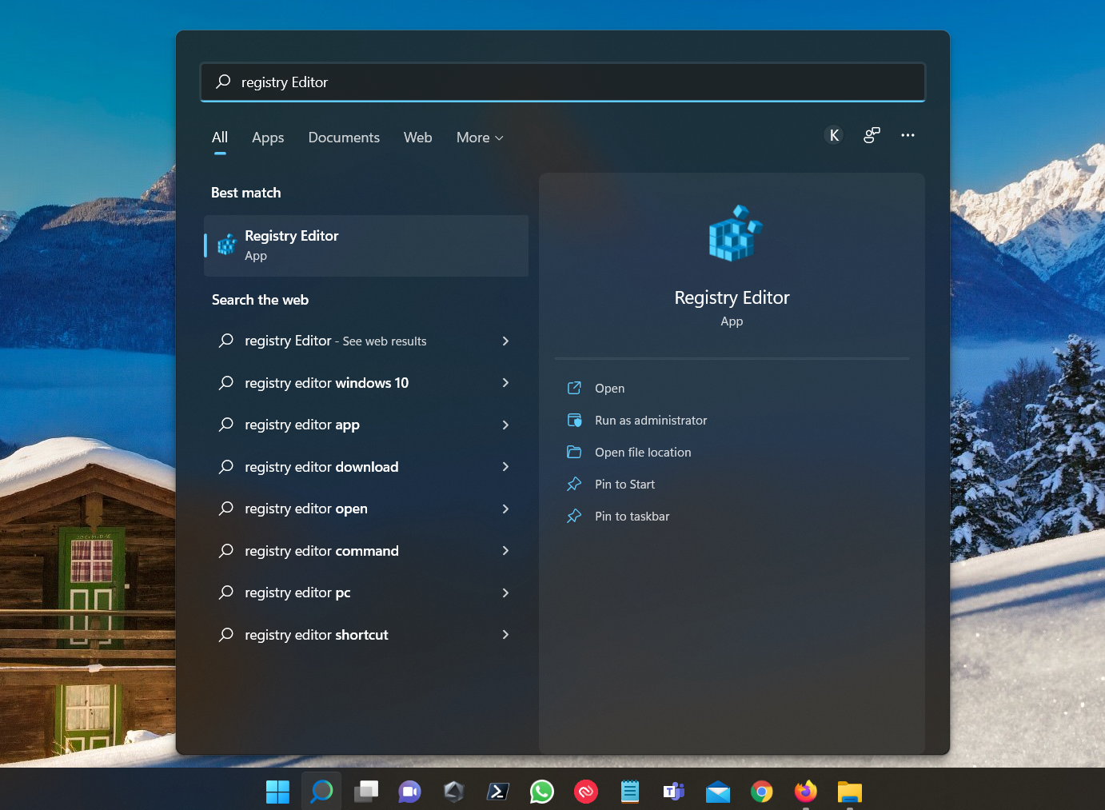Select 'registry Editor - See web results' suggestion
Viewport: 1105px width, 810px height.
tap(366, 341)
